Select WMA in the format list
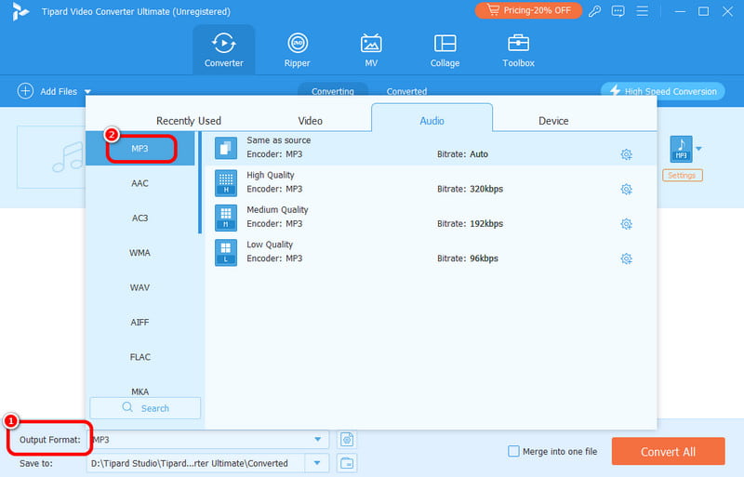 click(140, 253)
